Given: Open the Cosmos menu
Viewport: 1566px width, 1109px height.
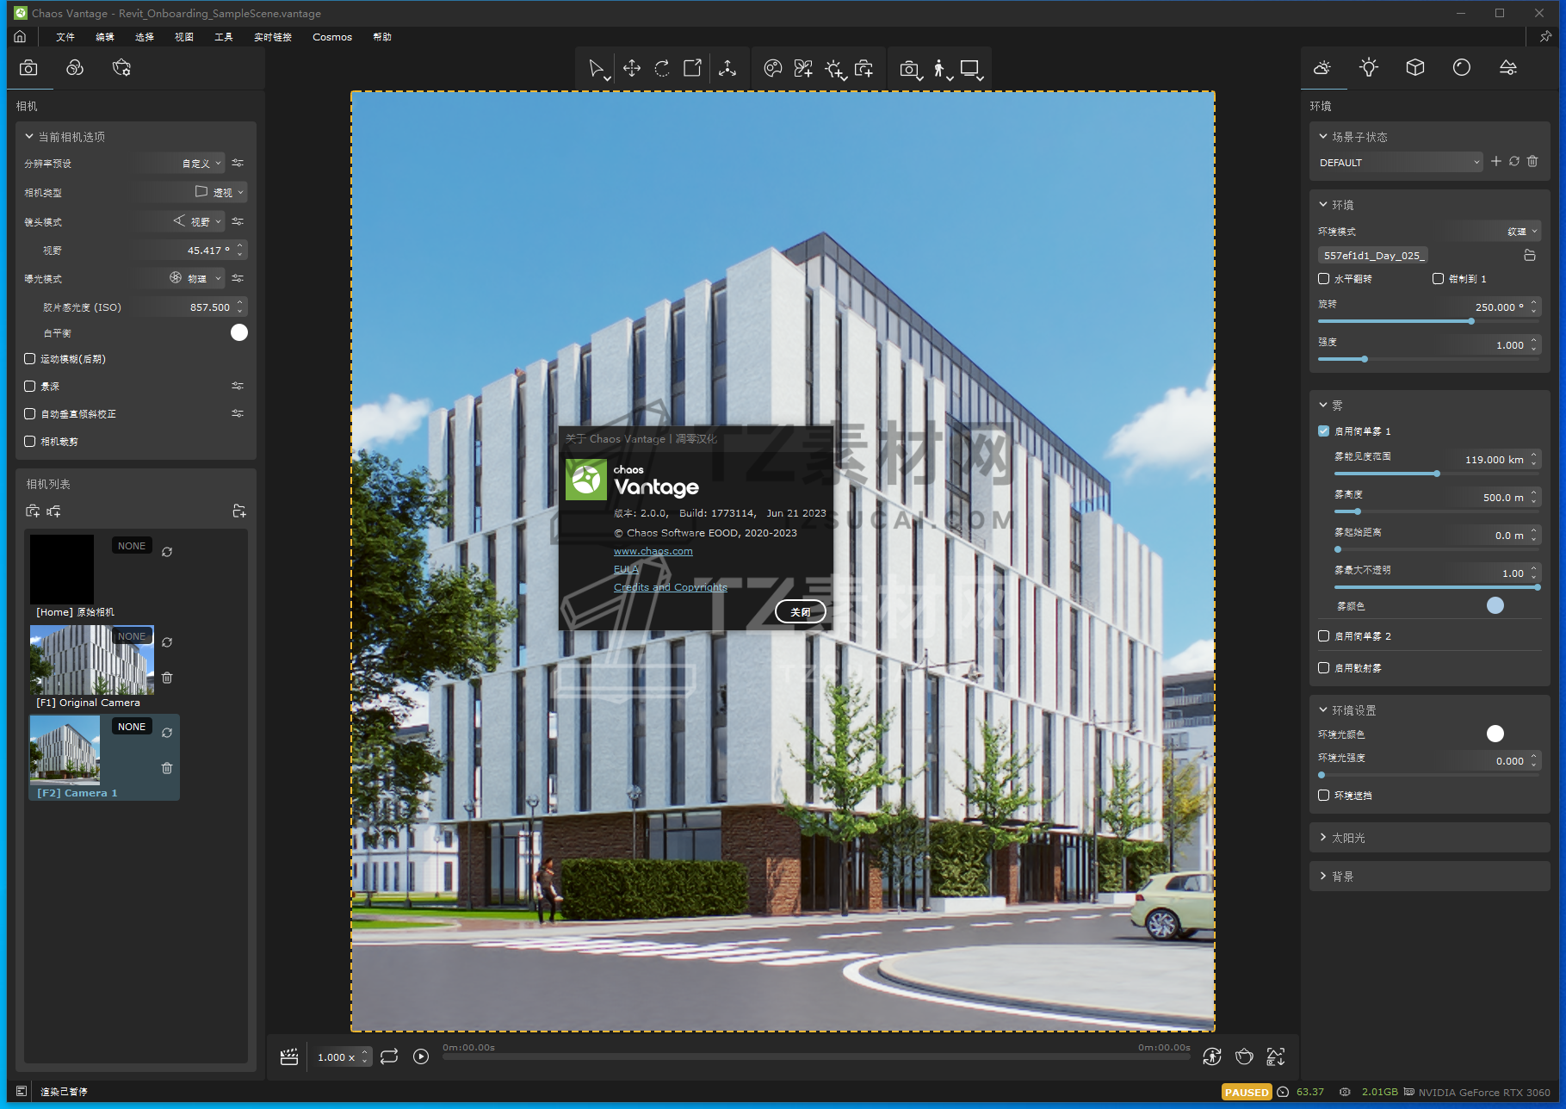Looking at the screenshot, I should coord(332,37).
